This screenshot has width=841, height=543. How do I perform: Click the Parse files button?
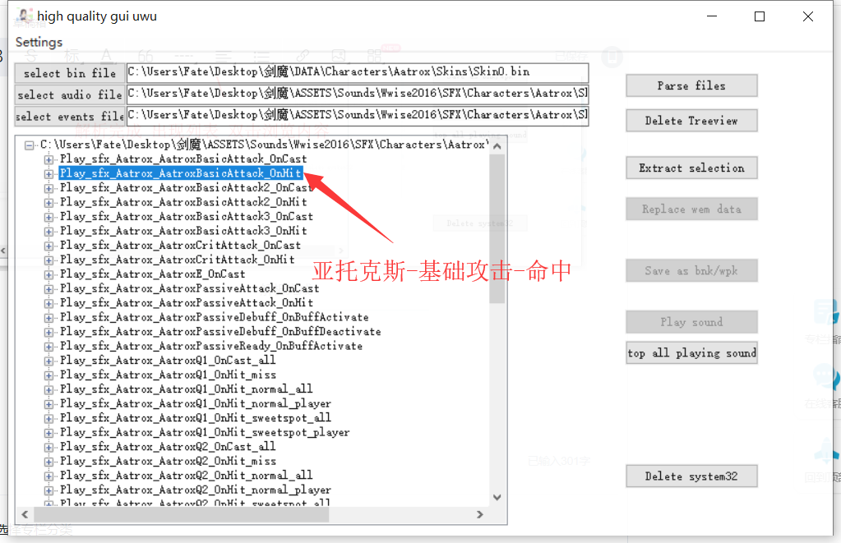(691, 85)
